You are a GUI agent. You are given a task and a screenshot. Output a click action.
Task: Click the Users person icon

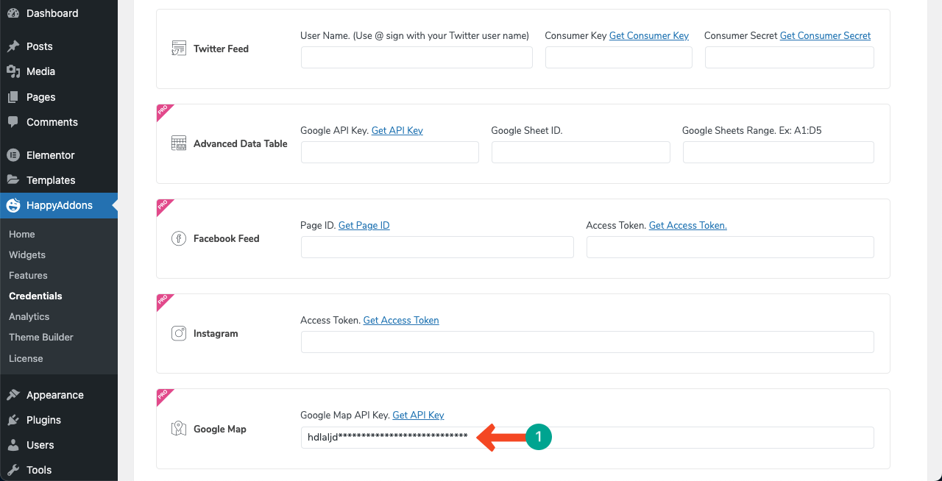click(x=13, y=445)
